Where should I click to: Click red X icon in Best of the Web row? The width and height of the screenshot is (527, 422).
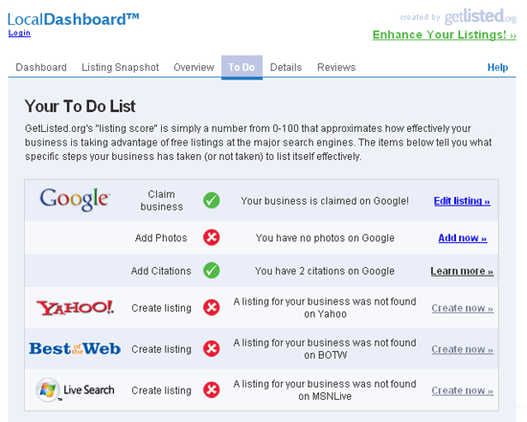click(212, 348)
